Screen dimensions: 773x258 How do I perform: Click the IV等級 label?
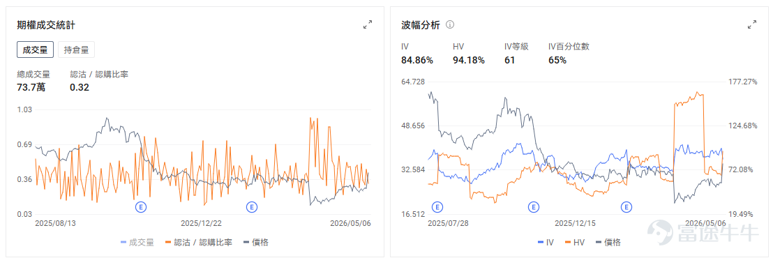tap(516, 47)
